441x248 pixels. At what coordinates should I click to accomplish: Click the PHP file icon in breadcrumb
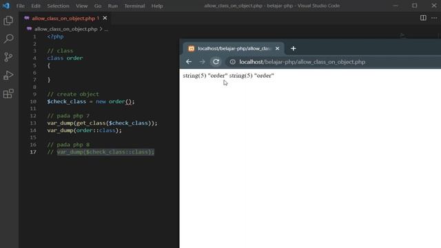[29, 29]
